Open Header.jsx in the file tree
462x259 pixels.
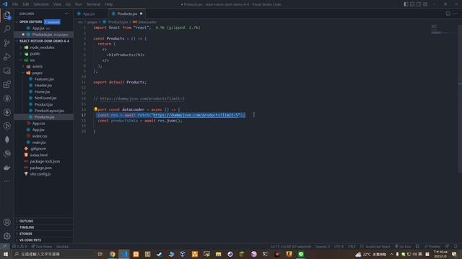pos(43,86)
